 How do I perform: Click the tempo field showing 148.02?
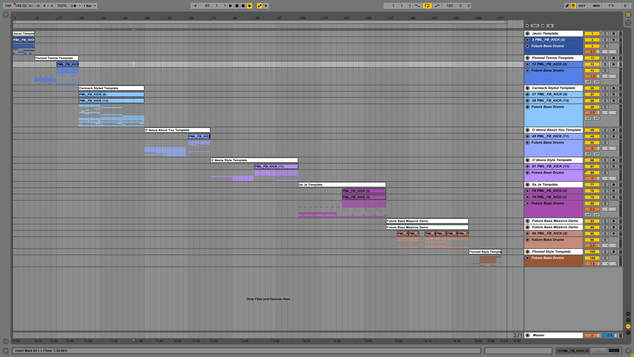(21, 6)
